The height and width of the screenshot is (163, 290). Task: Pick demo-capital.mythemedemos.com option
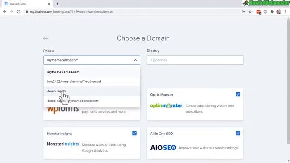92,101
